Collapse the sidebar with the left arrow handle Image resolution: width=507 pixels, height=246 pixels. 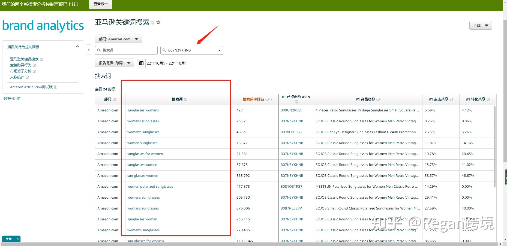(x=88, y=50)
